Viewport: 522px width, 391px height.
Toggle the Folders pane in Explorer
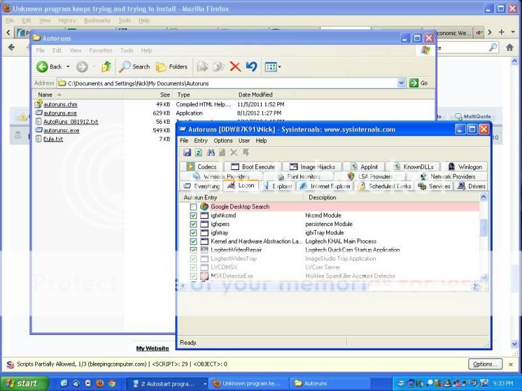click(172, 67)
